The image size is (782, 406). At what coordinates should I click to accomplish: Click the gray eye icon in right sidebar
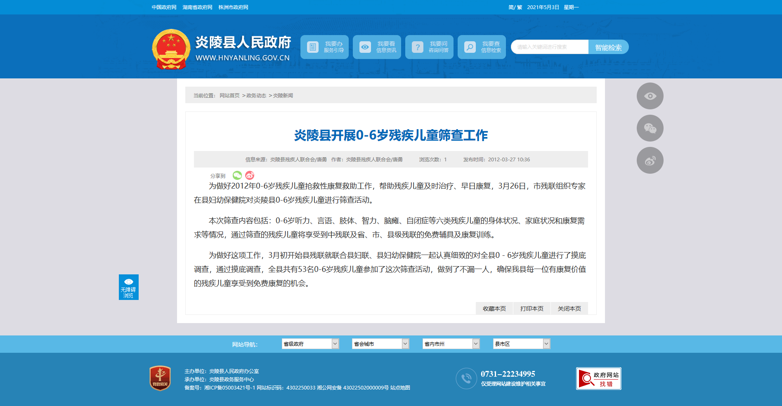650,96
